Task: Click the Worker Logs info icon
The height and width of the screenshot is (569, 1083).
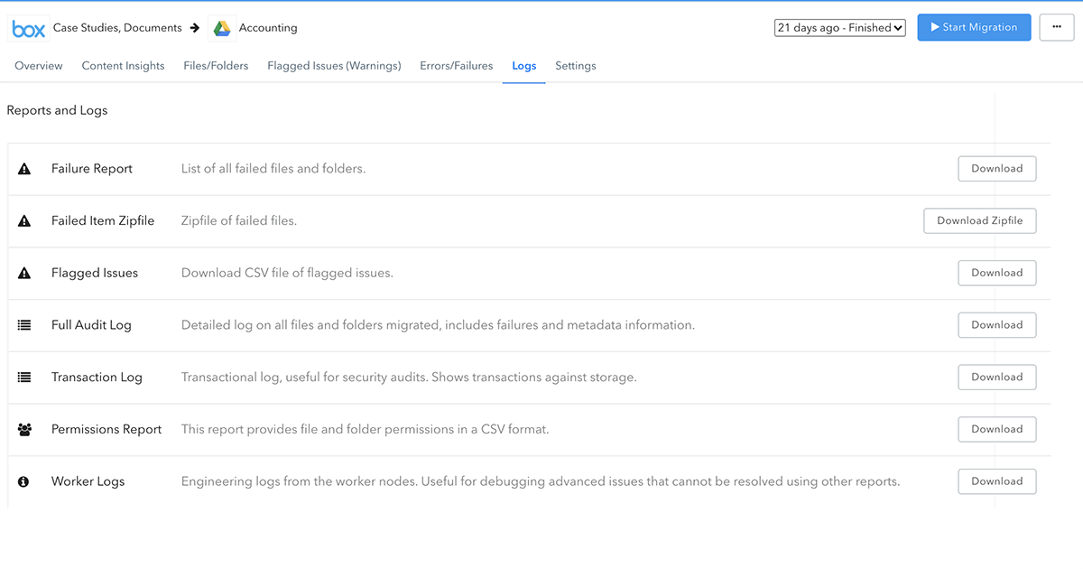Action: point(23,480)
